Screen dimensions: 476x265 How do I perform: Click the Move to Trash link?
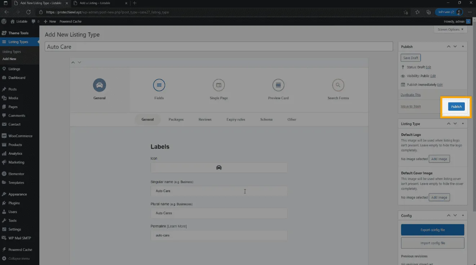tap(410, 106)
